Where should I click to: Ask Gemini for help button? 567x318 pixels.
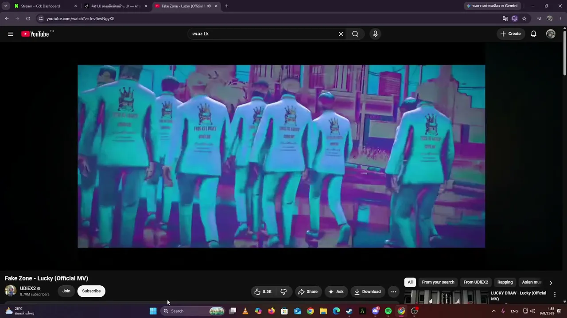click(x=492, y=6)
